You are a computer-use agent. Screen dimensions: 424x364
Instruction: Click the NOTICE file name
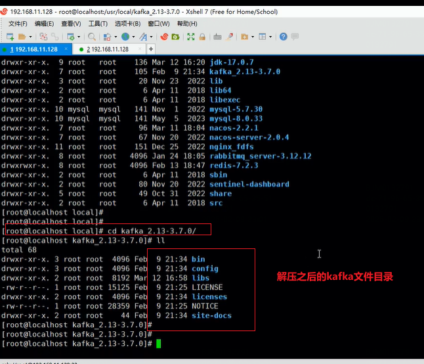[x=205, y=306]
